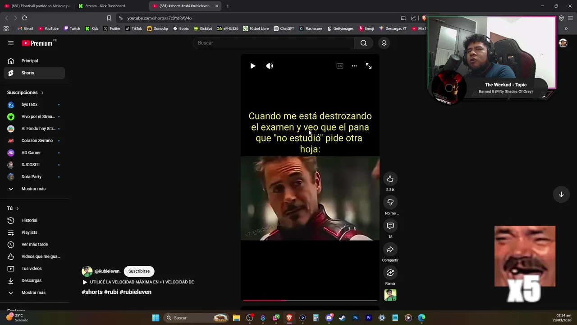
Task: Open @Rubieleven_ channel avatar
Action: click(87, 271)
